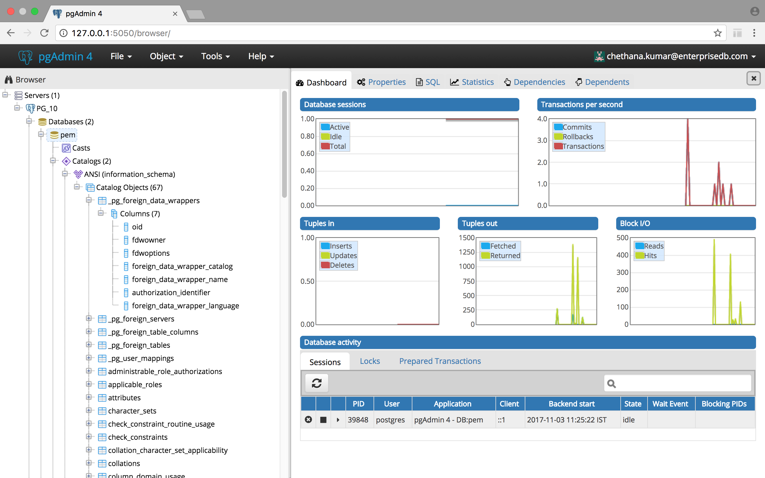Click the cancel query icon for PID 39848
Image resolution: width=765 pixels, height=478 pixels.
[308, 419]
